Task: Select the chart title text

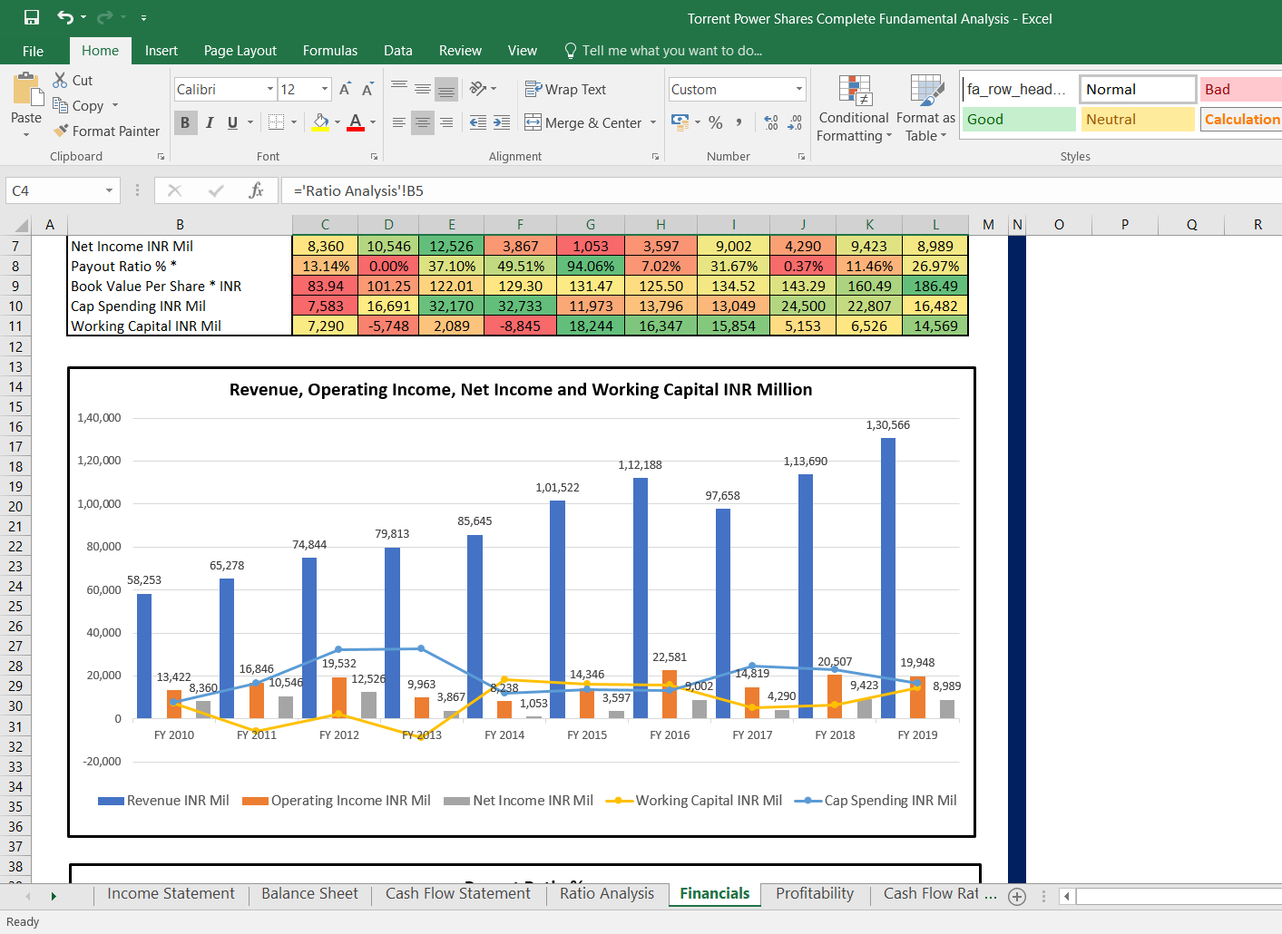Action: [521, 389]
